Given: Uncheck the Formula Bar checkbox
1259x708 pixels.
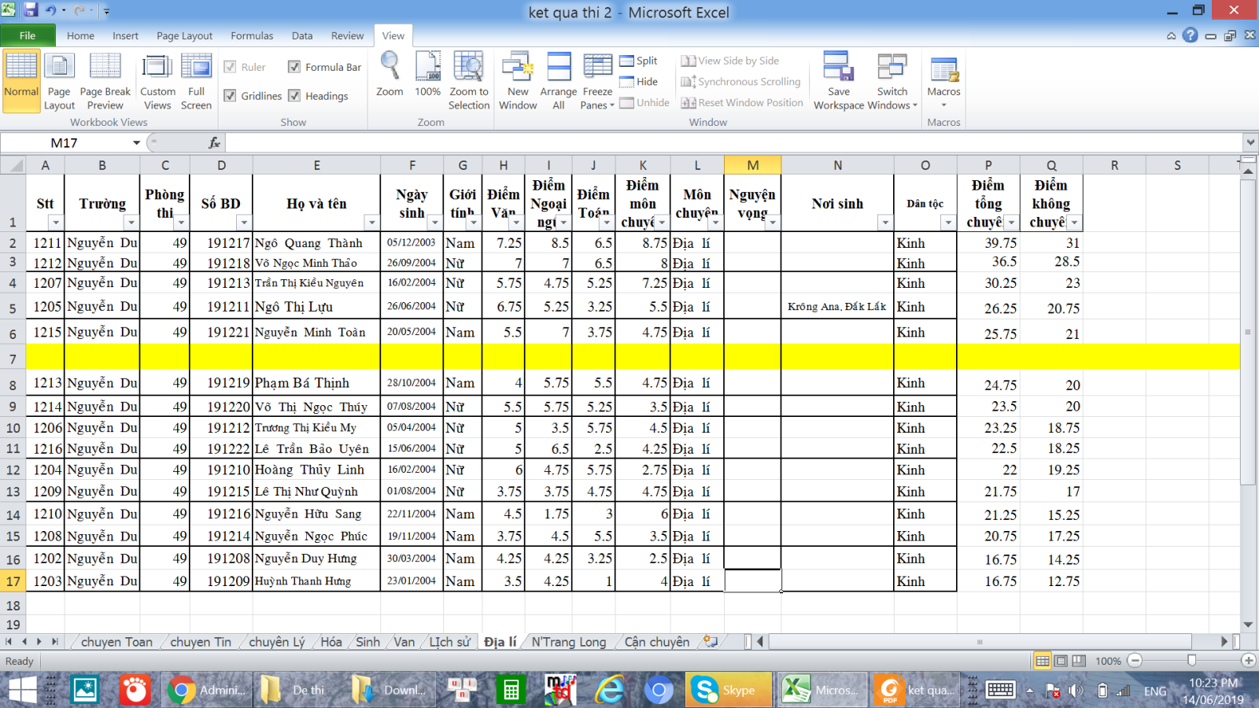Looking at the screenshot, I should 294,67.
